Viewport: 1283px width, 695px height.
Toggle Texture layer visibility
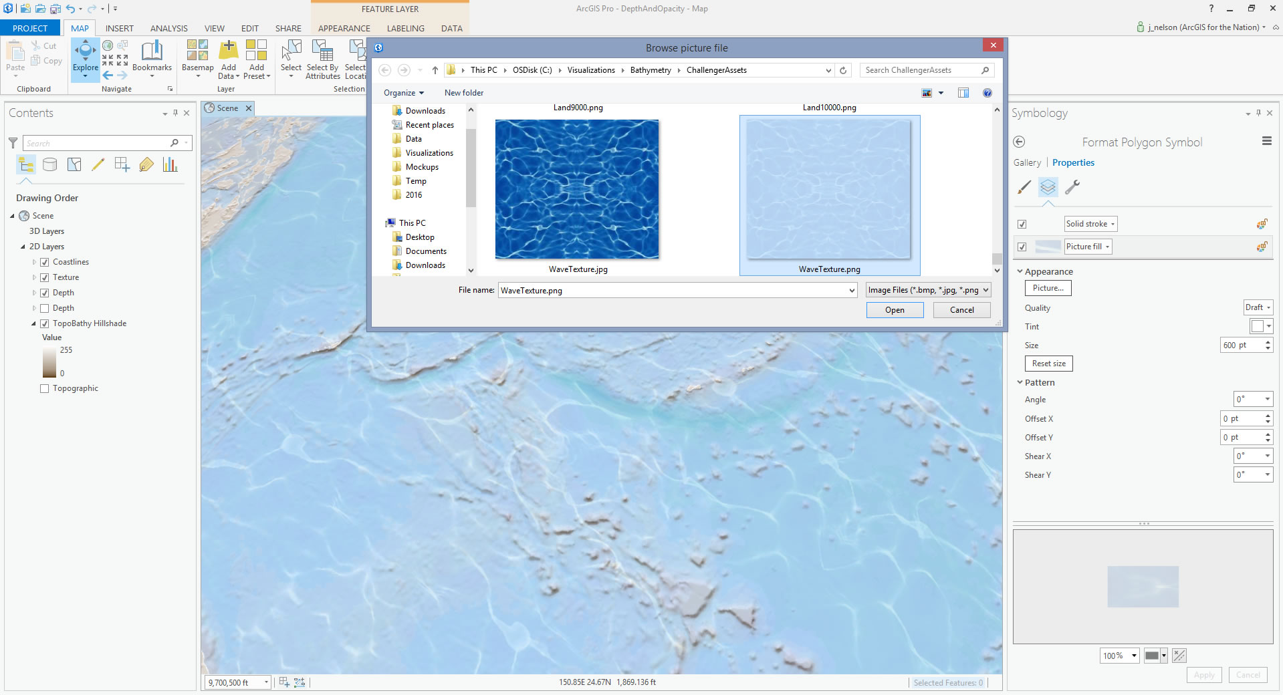[45, 277]
